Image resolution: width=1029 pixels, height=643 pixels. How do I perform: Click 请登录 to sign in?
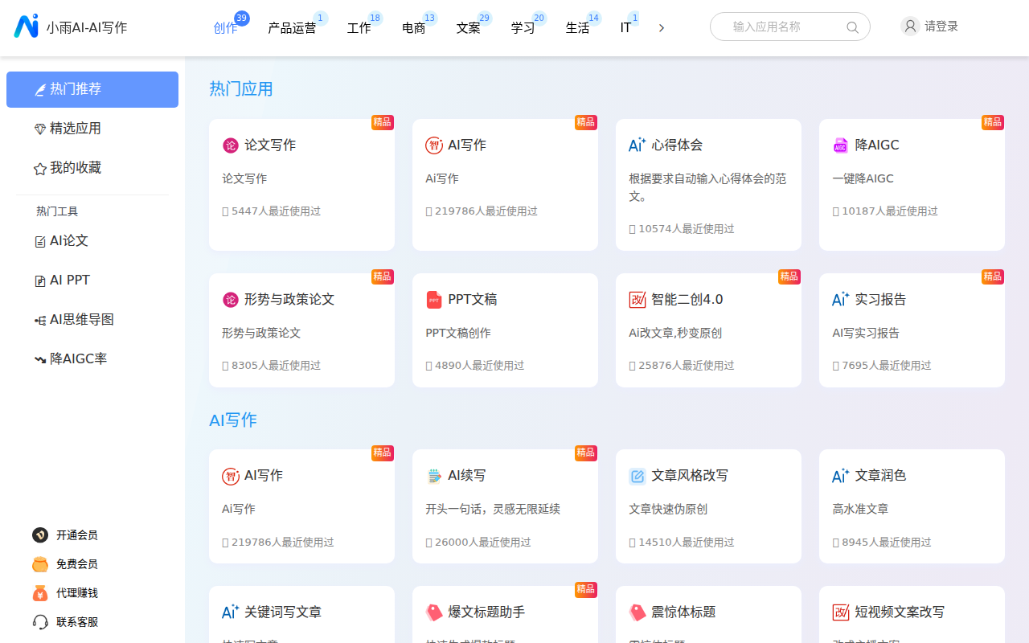(941, 27)
